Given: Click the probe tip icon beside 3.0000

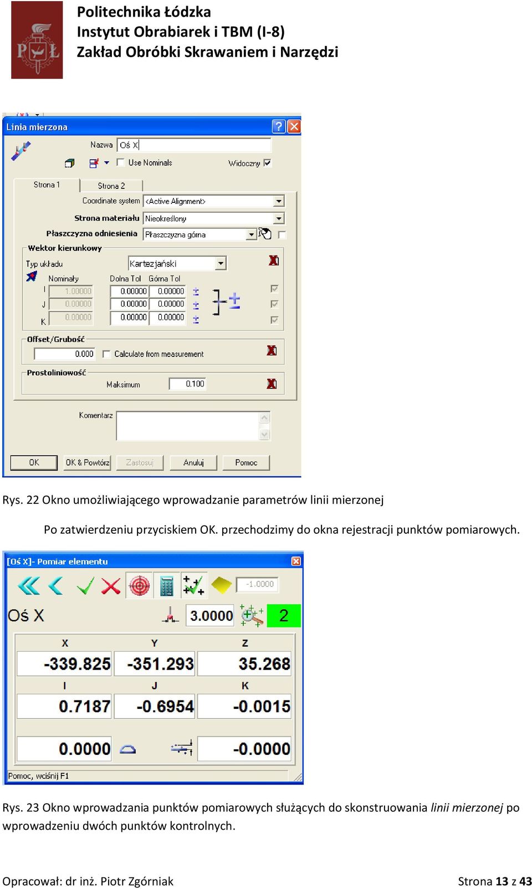Looking at the screenshot, I should click(x=170, y=615).
